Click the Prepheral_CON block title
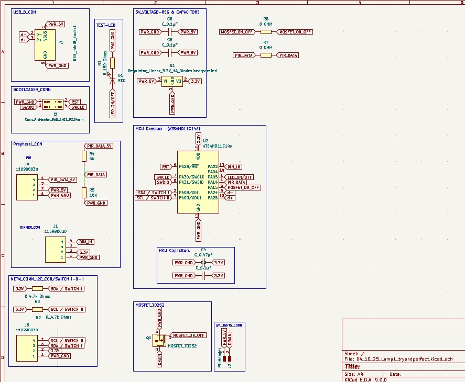This screenshot has width=465, height=382. (28, 144)
